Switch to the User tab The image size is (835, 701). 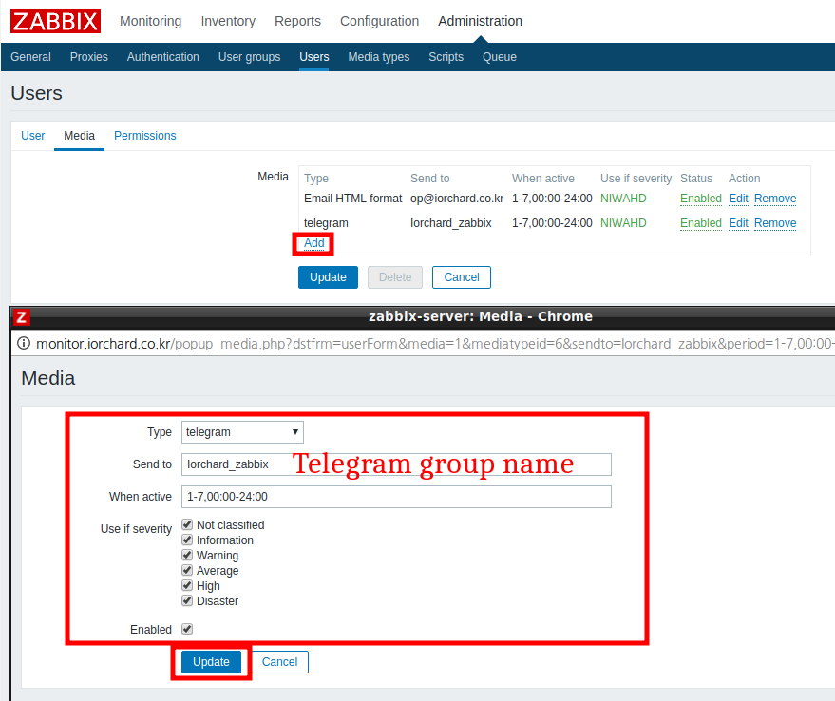[33, 136]
